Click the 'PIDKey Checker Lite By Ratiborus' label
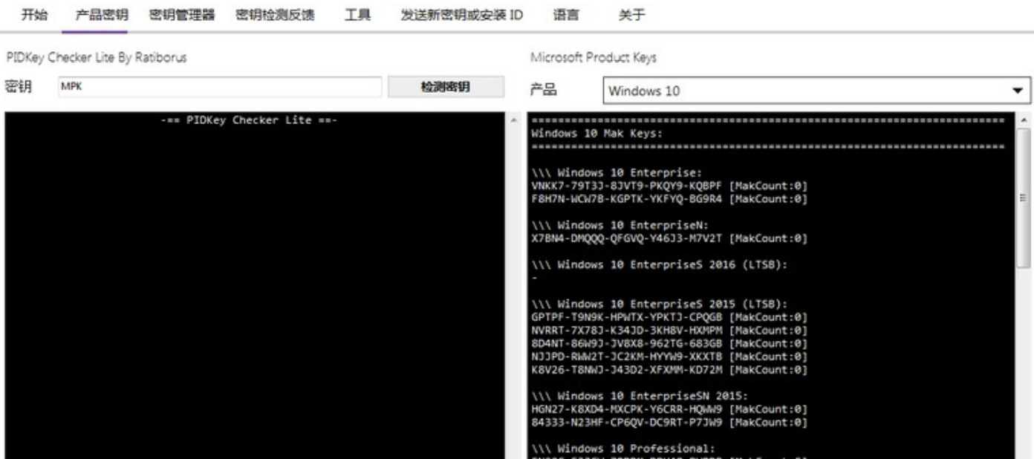Image resolution: width=1034 pixels, height=459 pixels. tap(96, 57)
